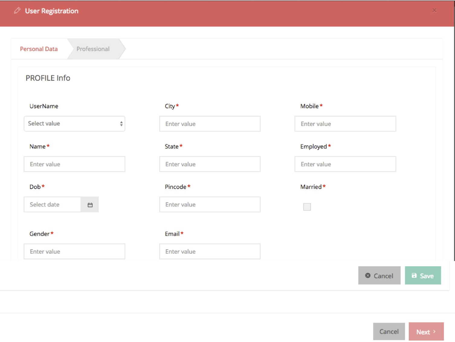Viewport: 455px width, 342px height.
Task: Switch to the Professional tab
Action: pyautogui.click(x=93, y=49)
